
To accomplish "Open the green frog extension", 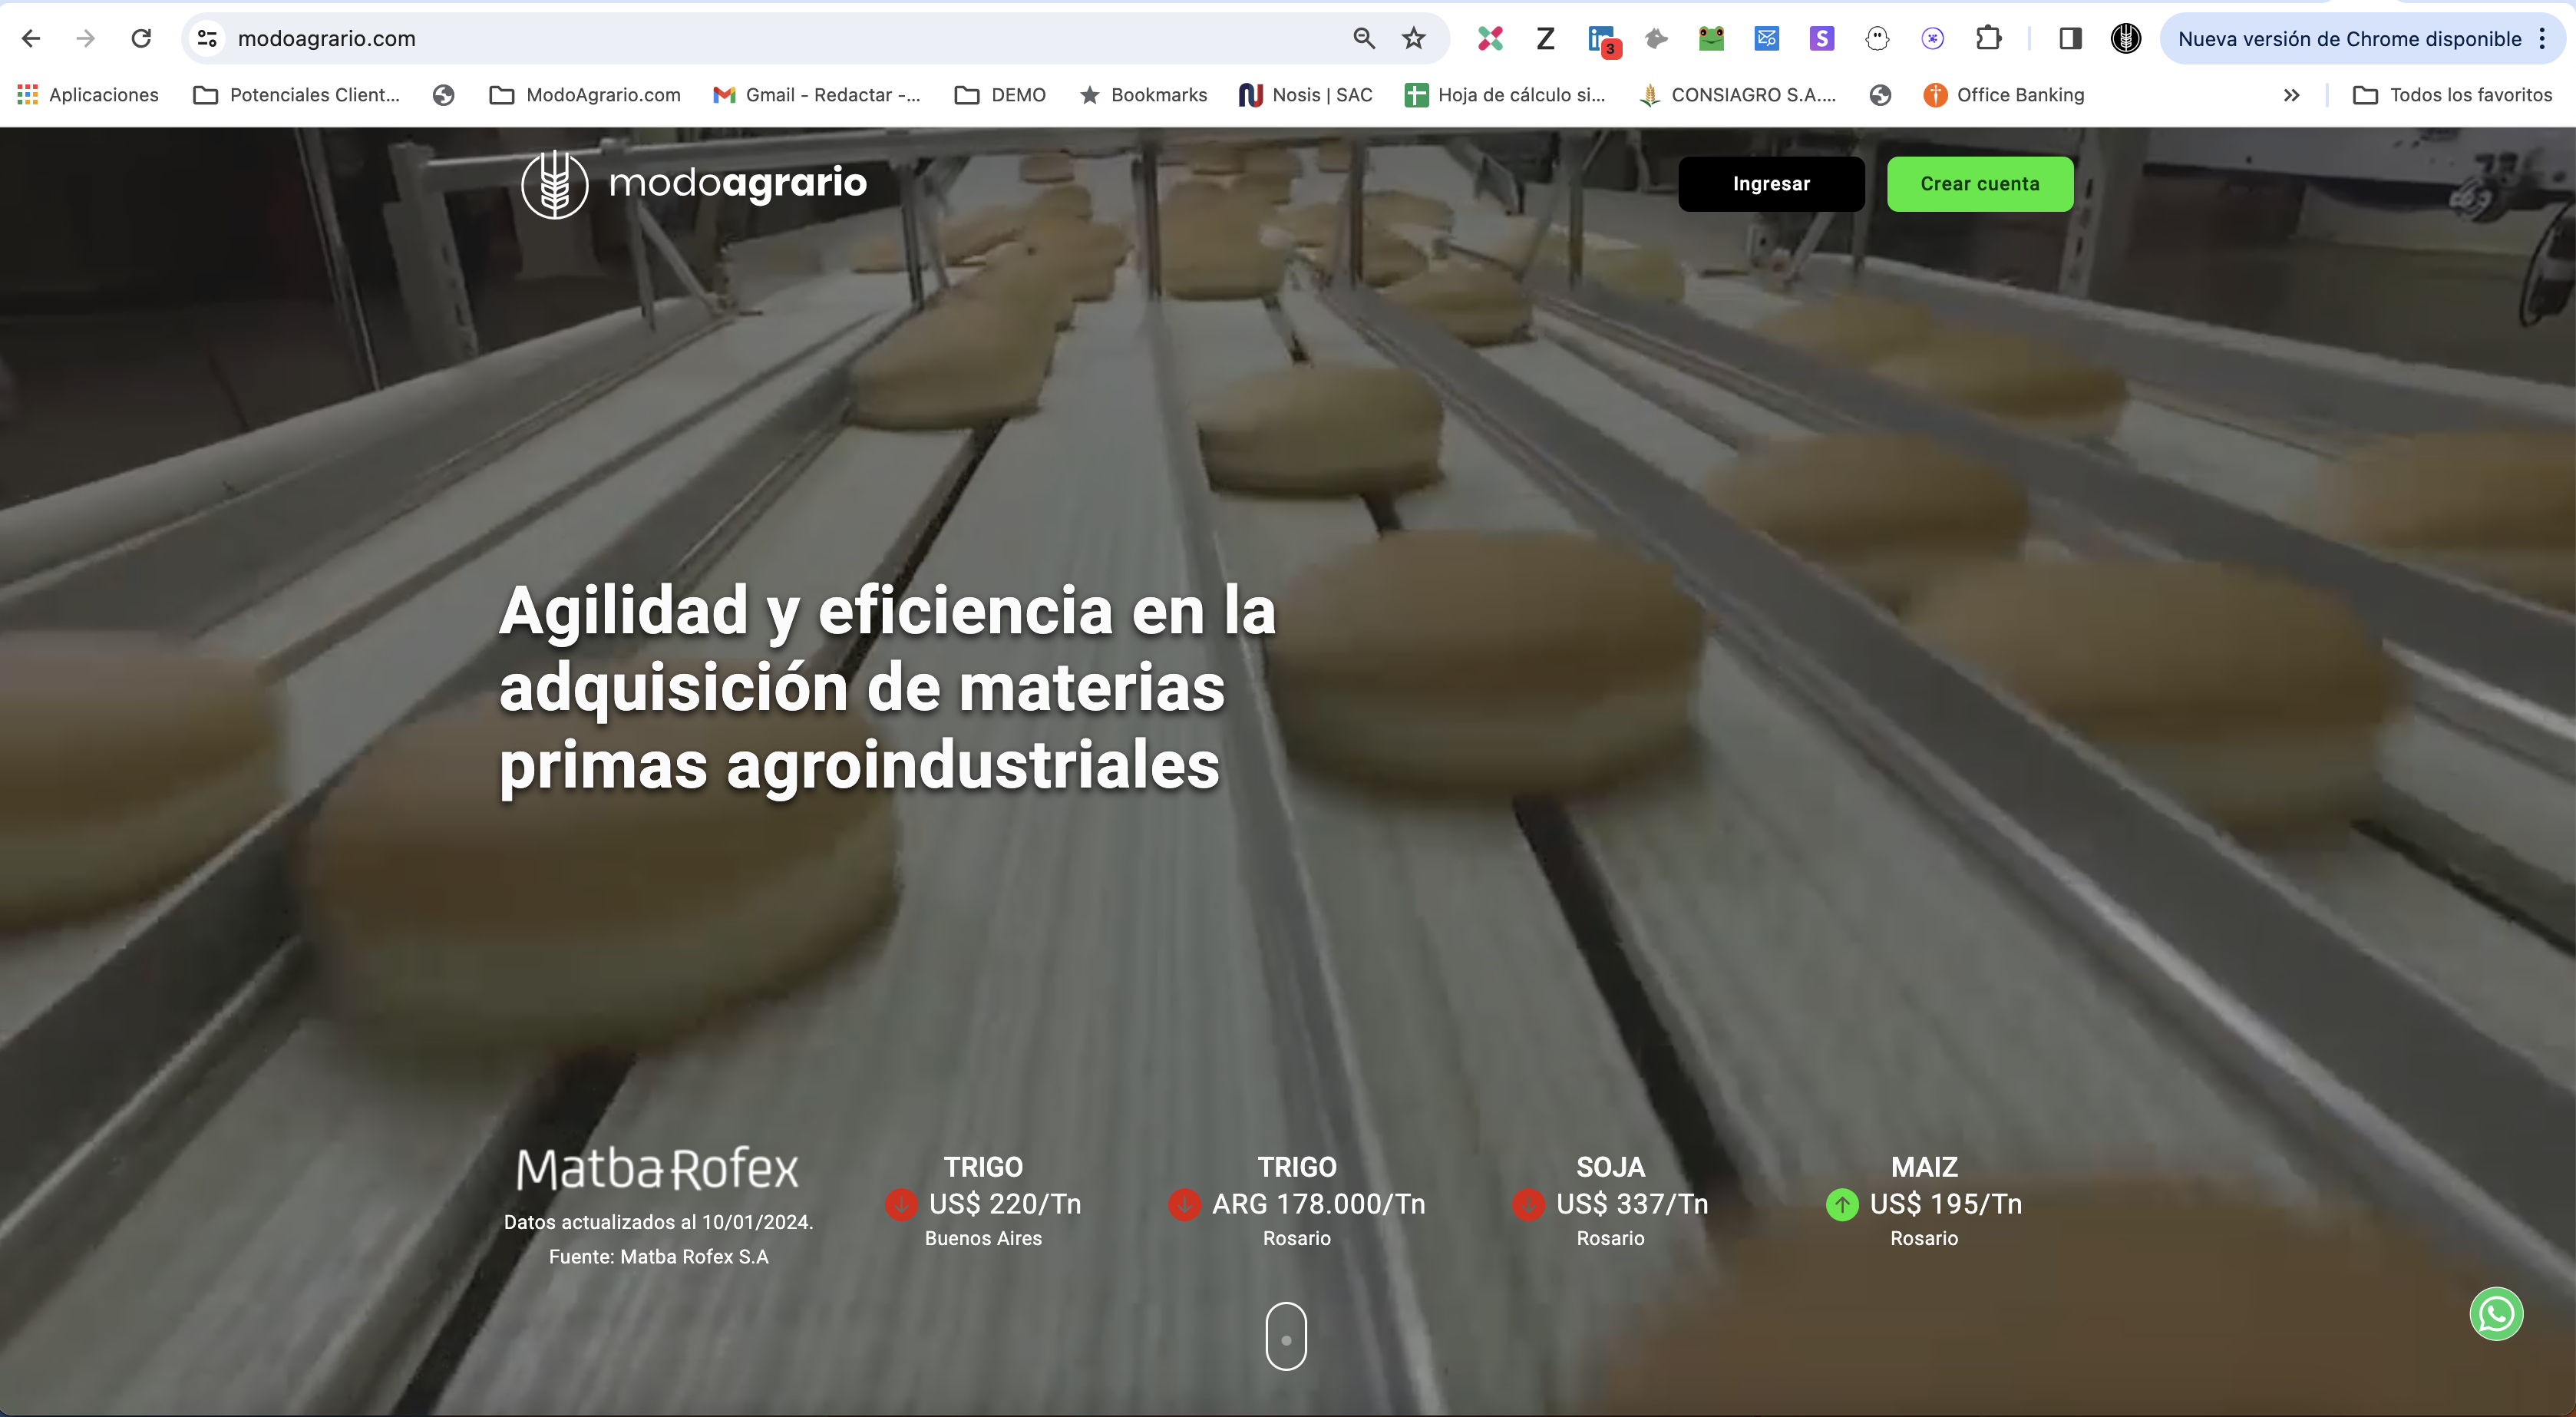I will (1711, 38).
